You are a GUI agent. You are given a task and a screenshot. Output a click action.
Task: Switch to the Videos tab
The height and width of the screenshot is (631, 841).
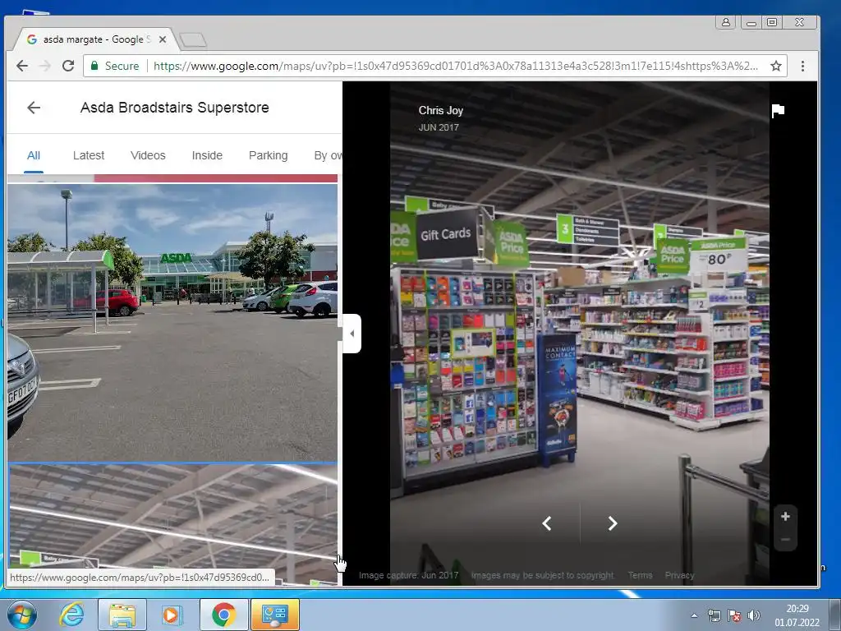(148, 155)
